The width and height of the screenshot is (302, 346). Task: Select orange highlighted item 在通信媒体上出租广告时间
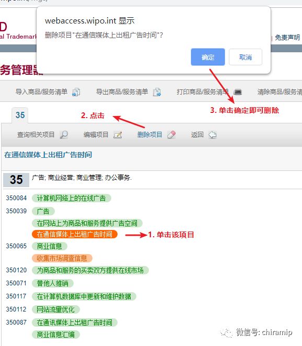pos(75,234)
